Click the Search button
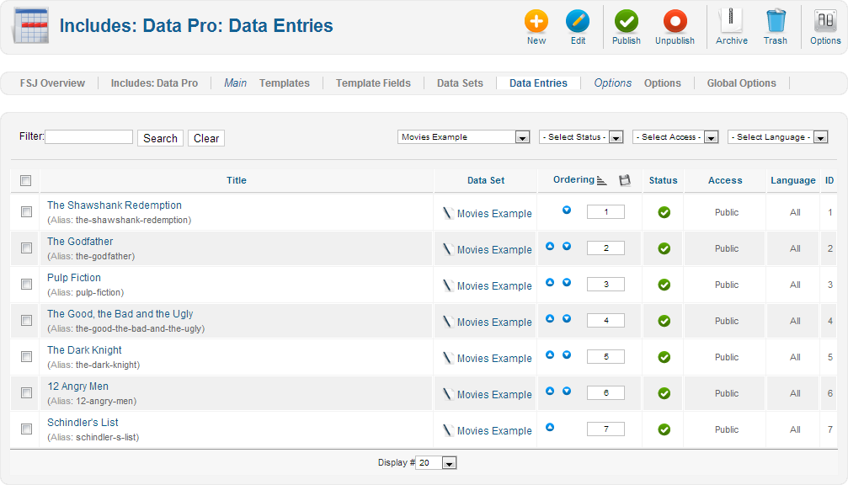This screenshot has width=848, height=485. [160, 138]
